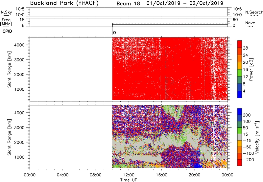
Task: Click the '1000' tick of the velocity panel
Action: coord(19,157)
